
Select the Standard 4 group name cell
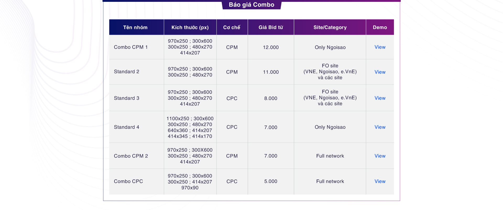point(136,127)
